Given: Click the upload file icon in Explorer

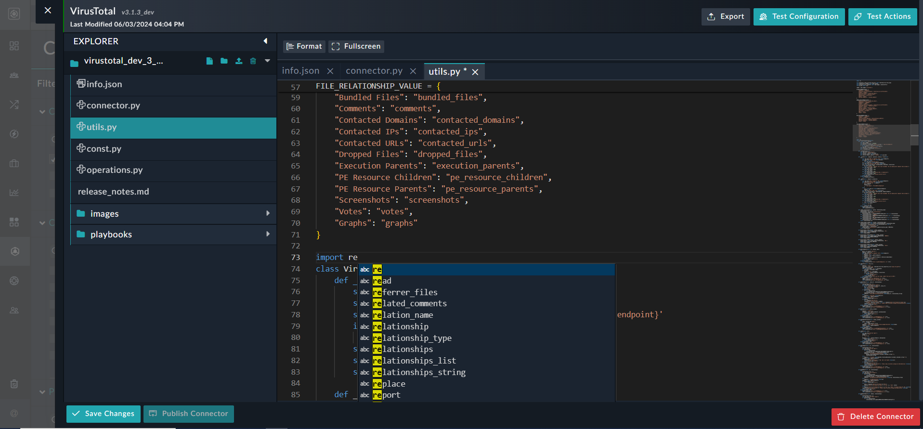Looking at the screenshot, I should 239,61.
